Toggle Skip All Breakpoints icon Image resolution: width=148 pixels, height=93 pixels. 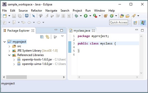coord(34,16)
